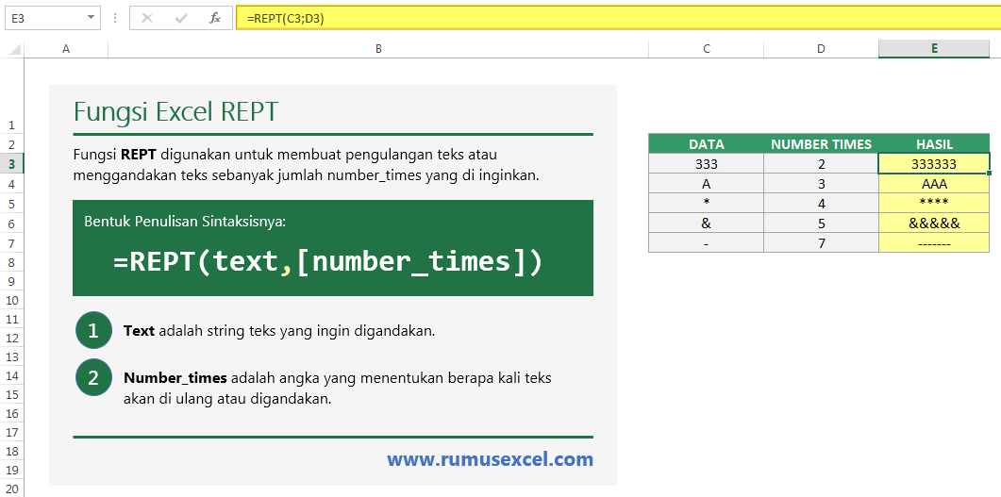Click the www.rumusexcel.com link

tap(490, 458)
